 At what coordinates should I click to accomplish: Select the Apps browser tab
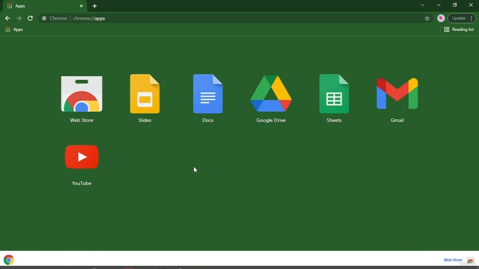click(x=45, y=6)
